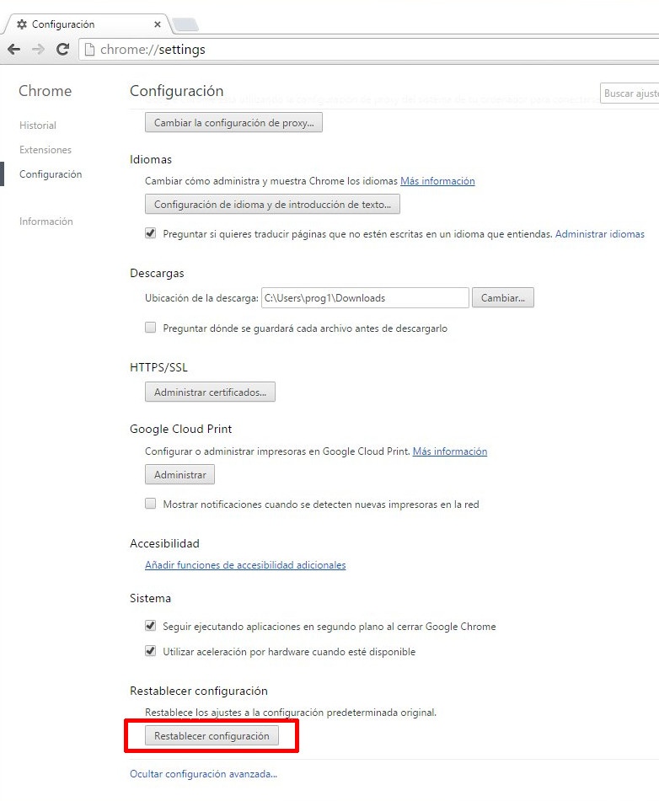Click the download location path field

(365, 298)
